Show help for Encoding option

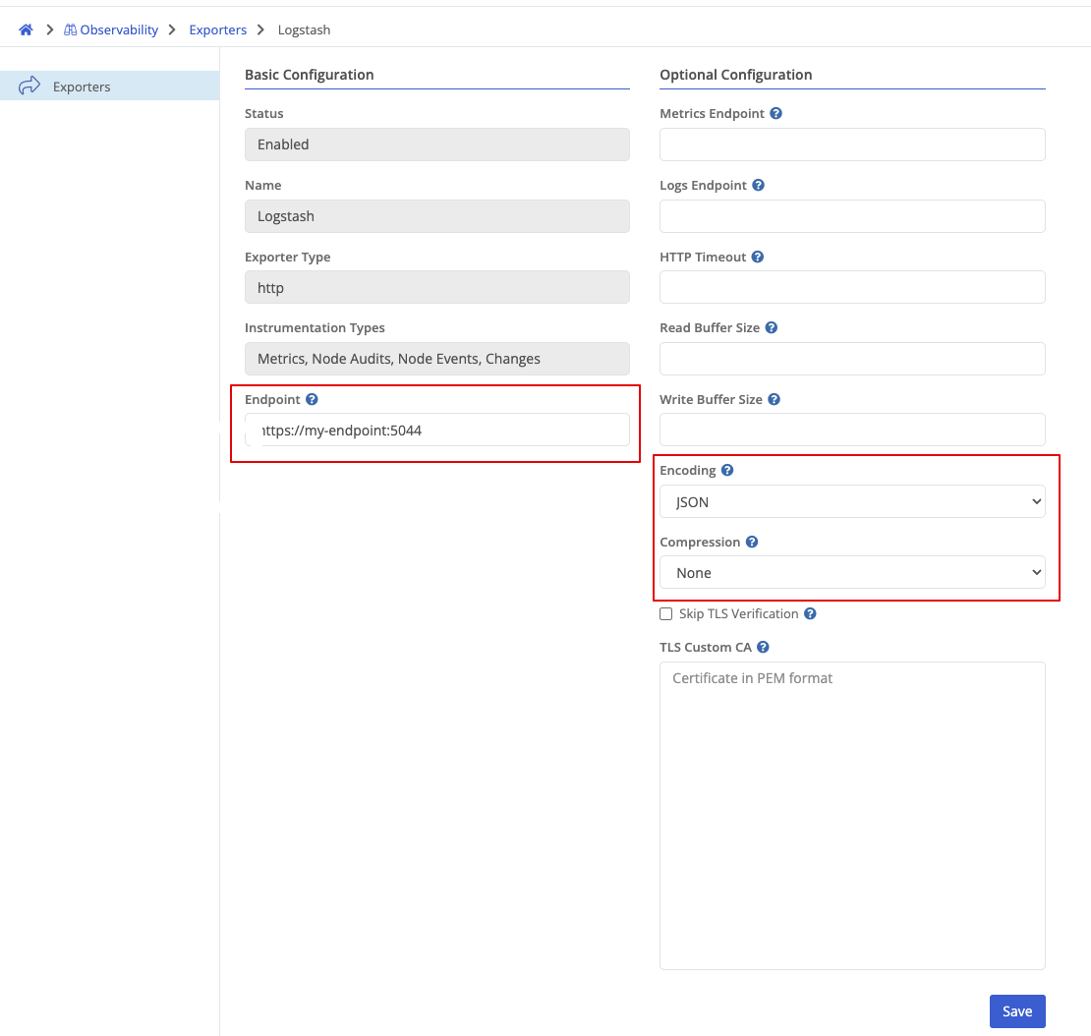point(727,471)
